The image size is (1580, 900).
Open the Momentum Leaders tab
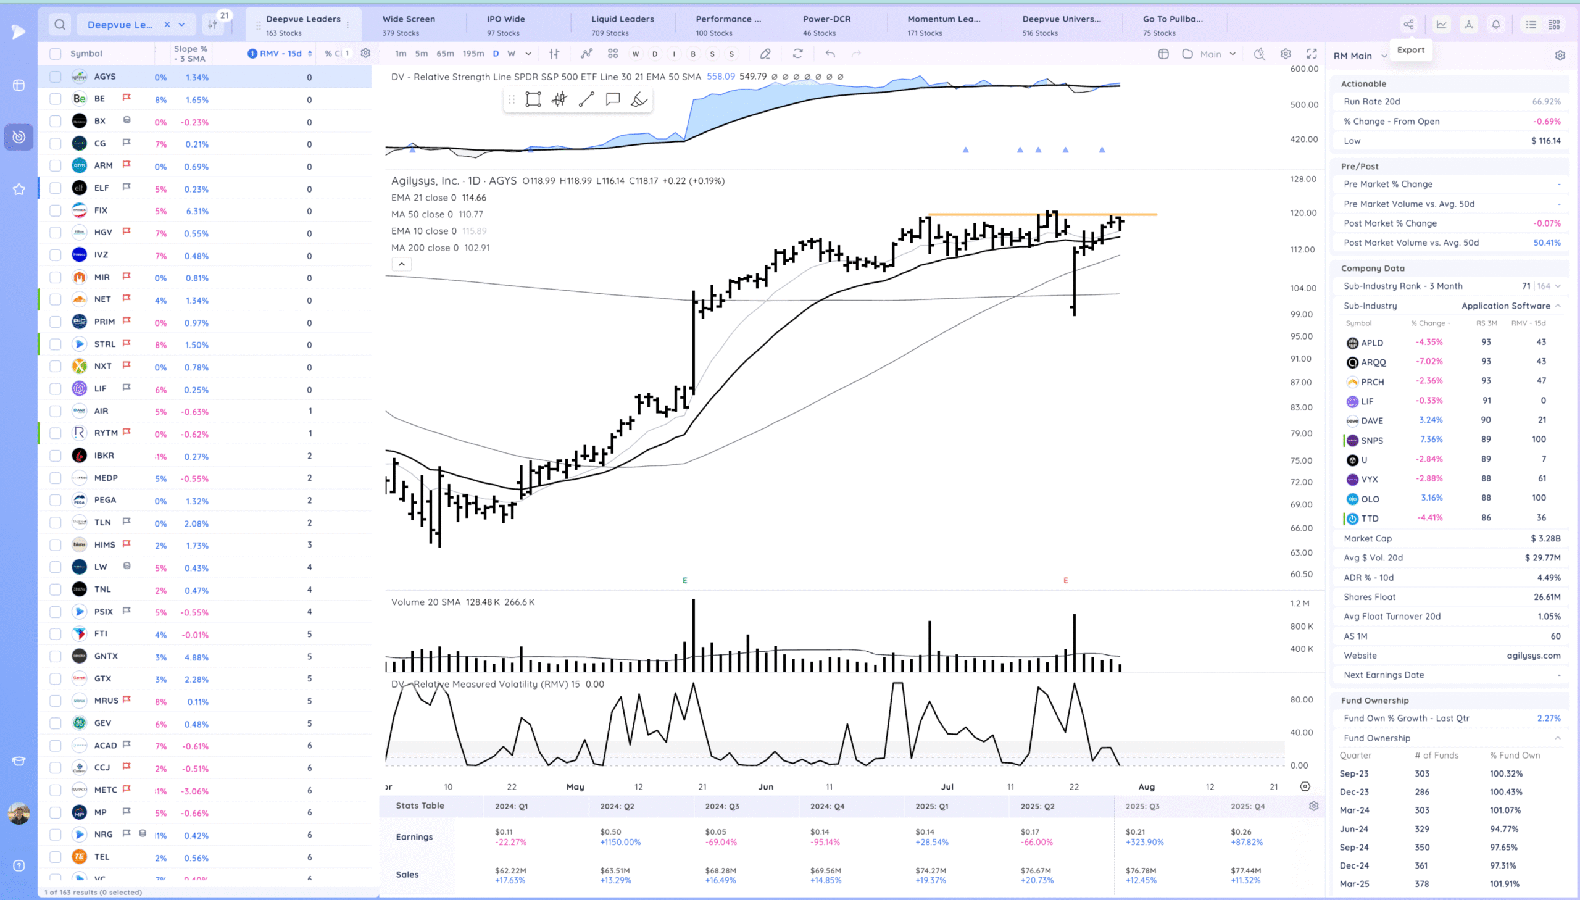click(943, 25)
